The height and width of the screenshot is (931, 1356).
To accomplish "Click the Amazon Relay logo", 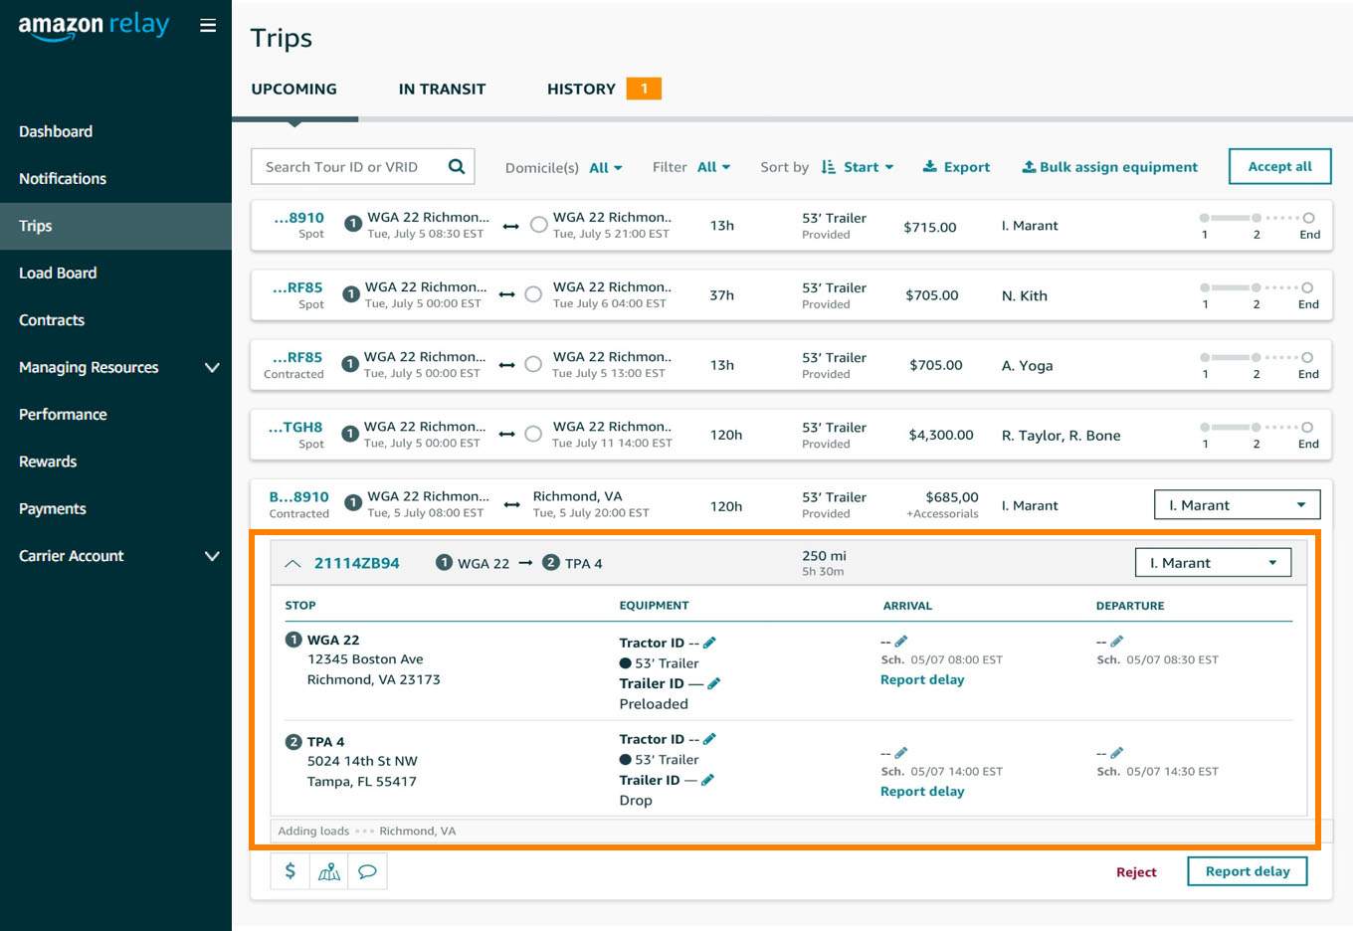I will pyautogui.click(x=94, y=26).
